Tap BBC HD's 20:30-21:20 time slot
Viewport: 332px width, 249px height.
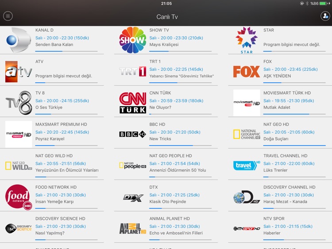tap(175, 132)
